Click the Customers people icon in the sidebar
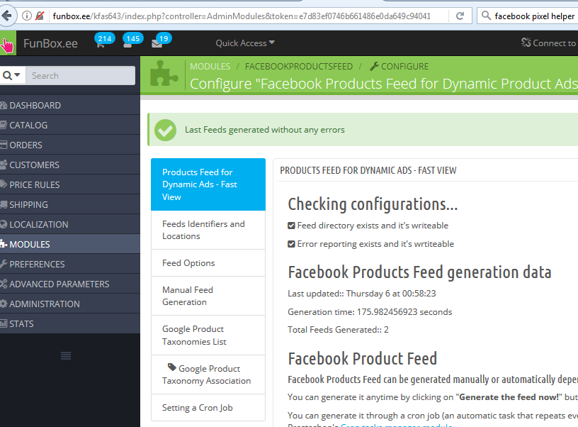Viewport: 578px width, 427px height. point(4,165)
